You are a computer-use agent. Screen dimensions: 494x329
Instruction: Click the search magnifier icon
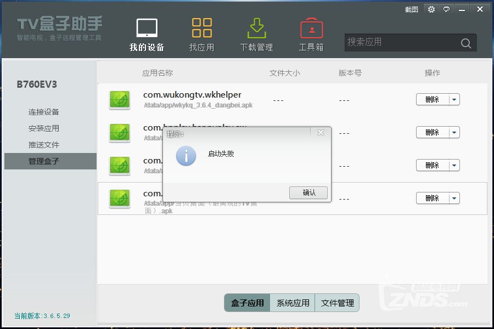pyautogui.click(x=466, y=43)
